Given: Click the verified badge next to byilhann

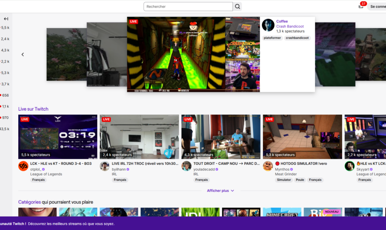Looking at the screenshot, I should [128, 169].
